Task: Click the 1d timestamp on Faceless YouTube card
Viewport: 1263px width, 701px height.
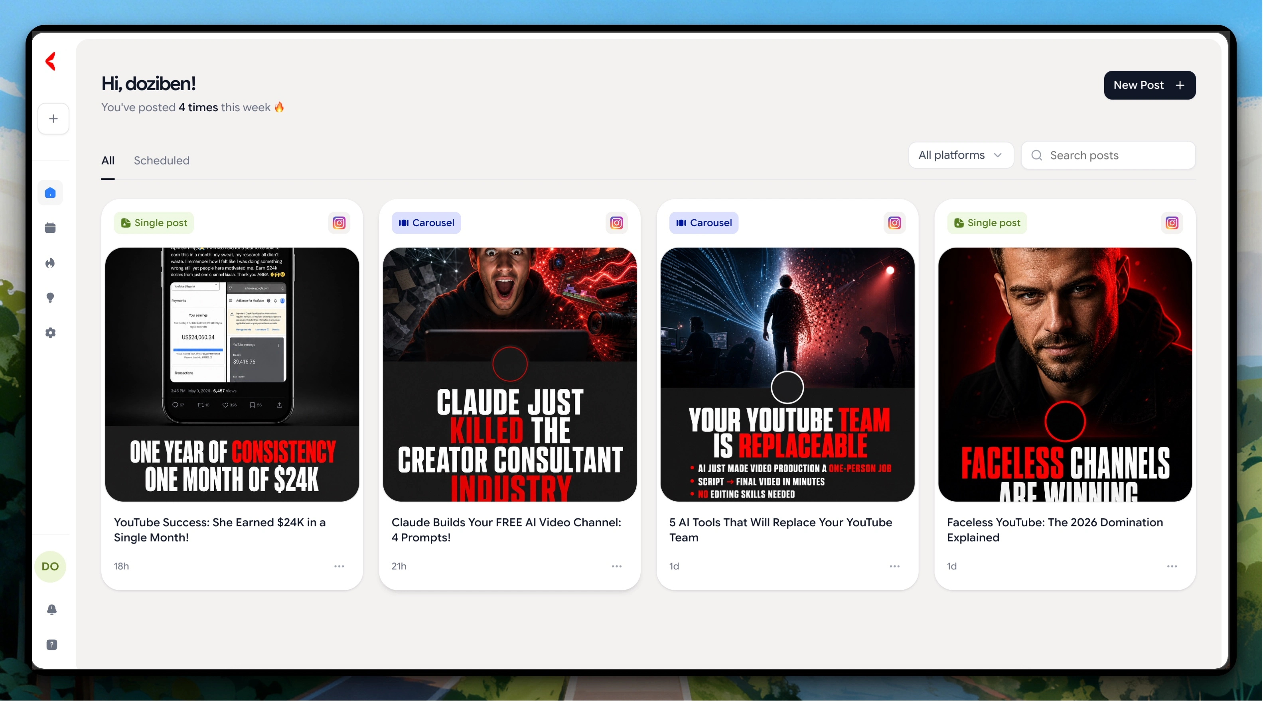Action: [952, 566]
